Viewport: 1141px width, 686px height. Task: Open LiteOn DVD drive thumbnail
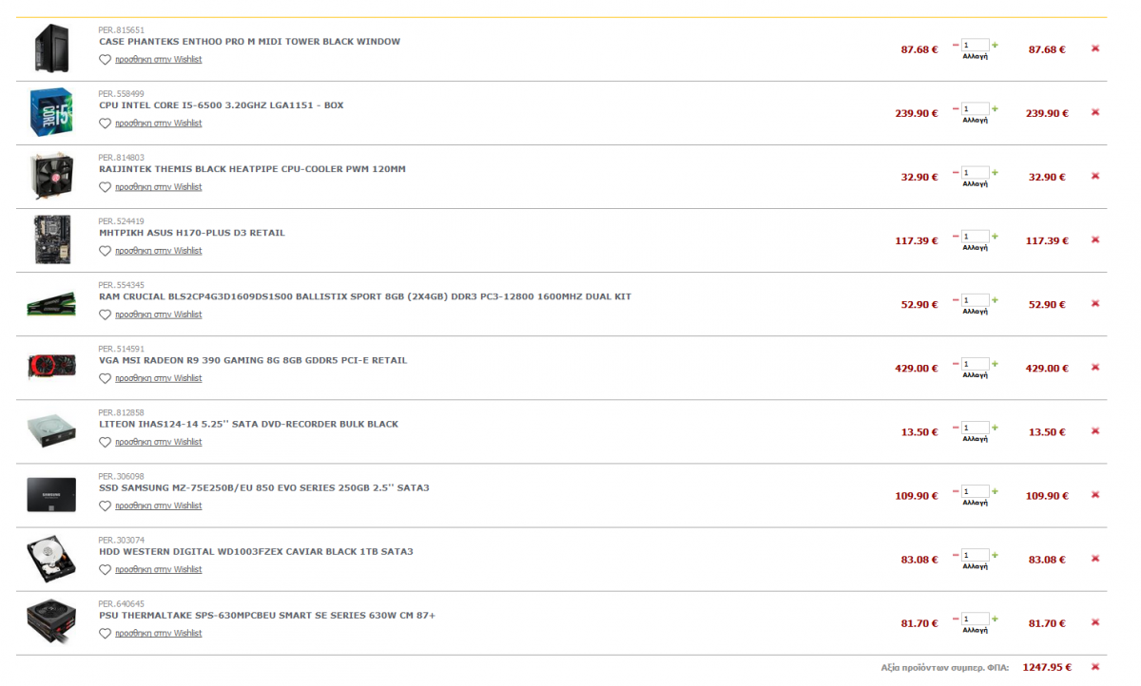[x=50, y=430]
